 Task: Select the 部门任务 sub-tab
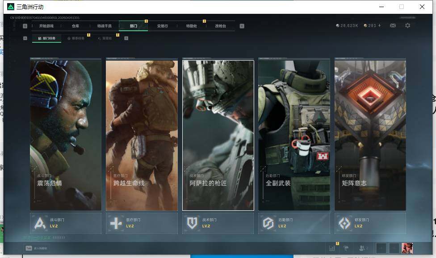pos(47,38)
